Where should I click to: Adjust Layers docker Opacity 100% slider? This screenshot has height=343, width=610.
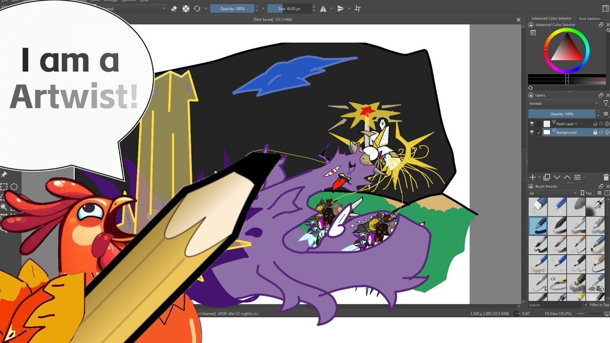(562, 114)
